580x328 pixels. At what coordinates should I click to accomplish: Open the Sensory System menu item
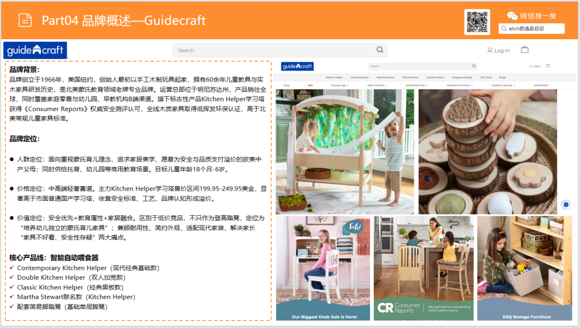pos(359,77)
